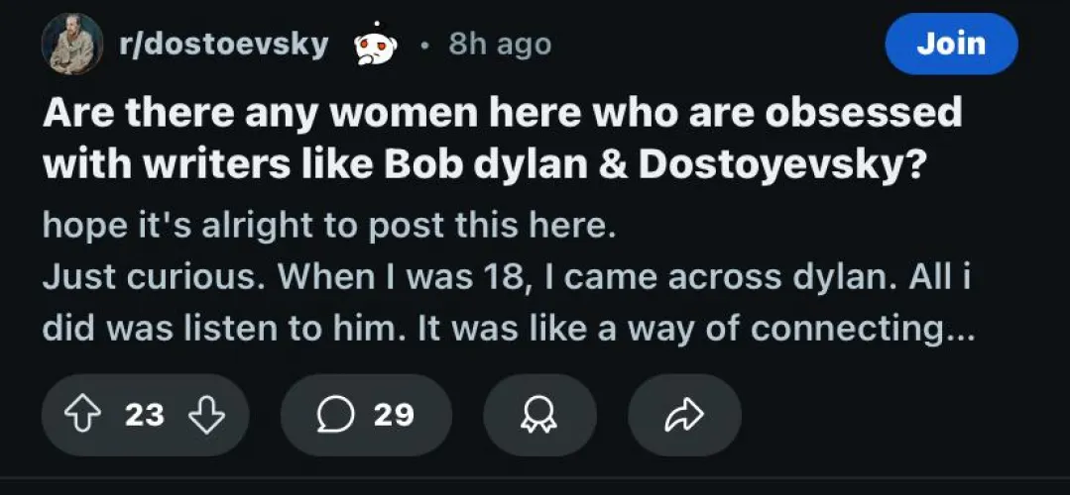Go to the r/dostoevsky subreddit name link

pyautogui.click(x=223, y=45)
